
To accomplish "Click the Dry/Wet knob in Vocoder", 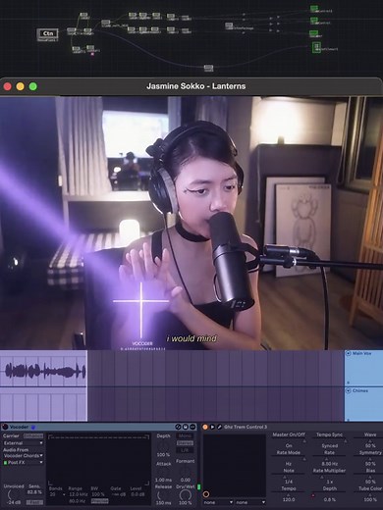I will 186,495.
